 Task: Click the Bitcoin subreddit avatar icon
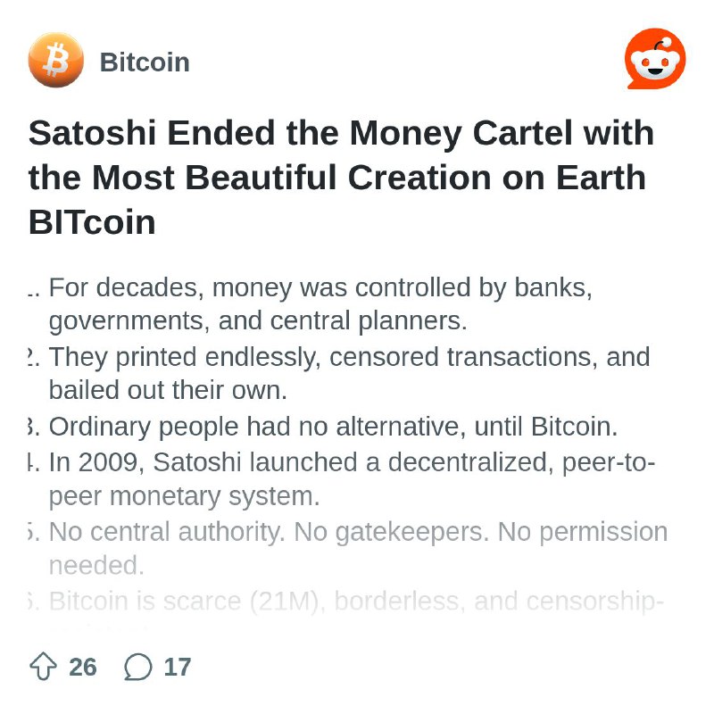tap(56, 60)
